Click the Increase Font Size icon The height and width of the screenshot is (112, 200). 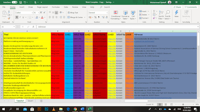tap(41, 13)
